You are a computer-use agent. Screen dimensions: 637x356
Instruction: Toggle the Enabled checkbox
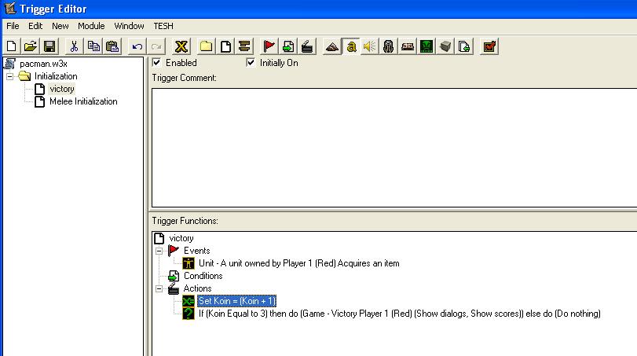pos(156,63)
